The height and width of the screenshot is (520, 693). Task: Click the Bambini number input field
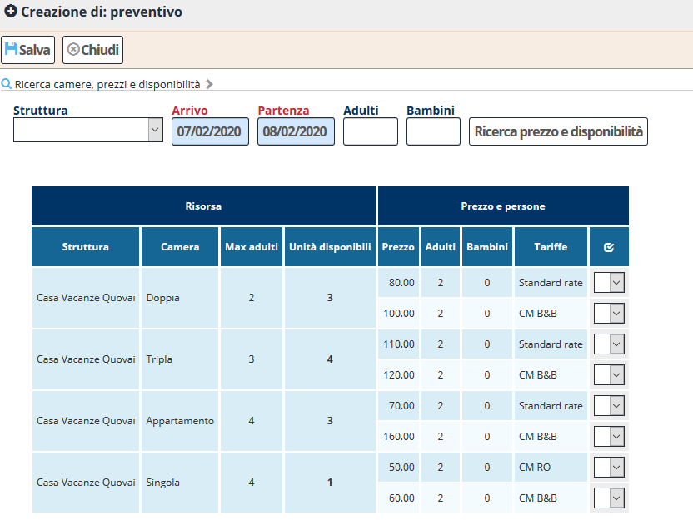click(433, 131)
